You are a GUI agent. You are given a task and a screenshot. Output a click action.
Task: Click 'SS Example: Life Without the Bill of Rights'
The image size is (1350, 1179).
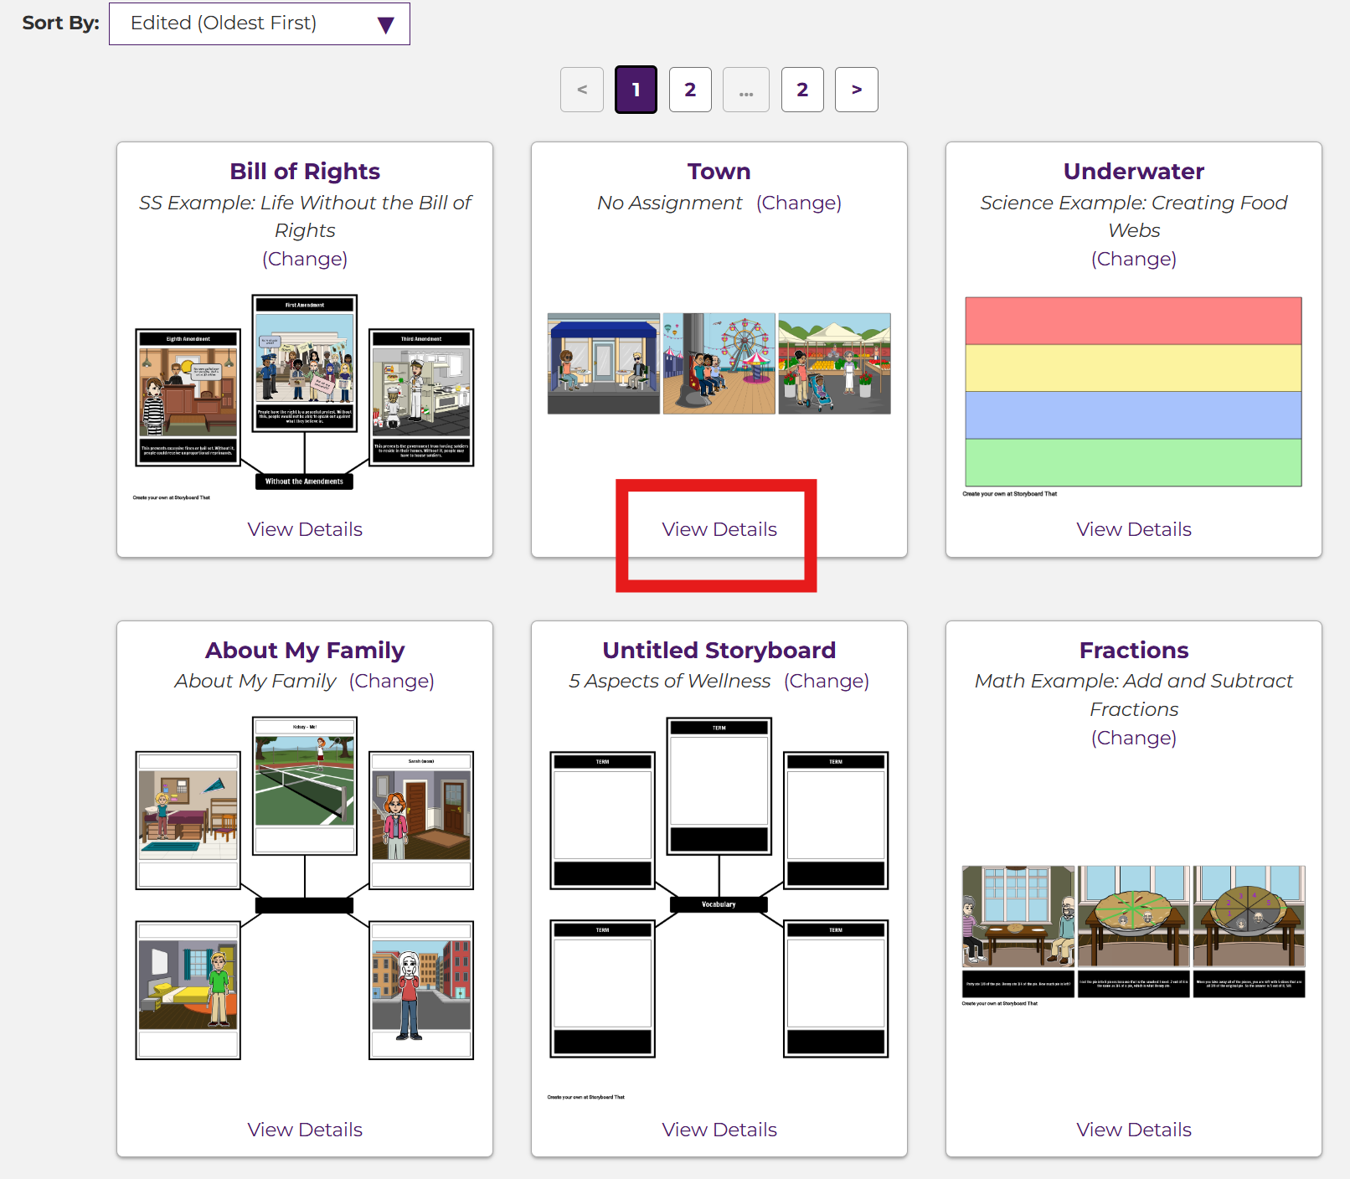click(305, 216)
